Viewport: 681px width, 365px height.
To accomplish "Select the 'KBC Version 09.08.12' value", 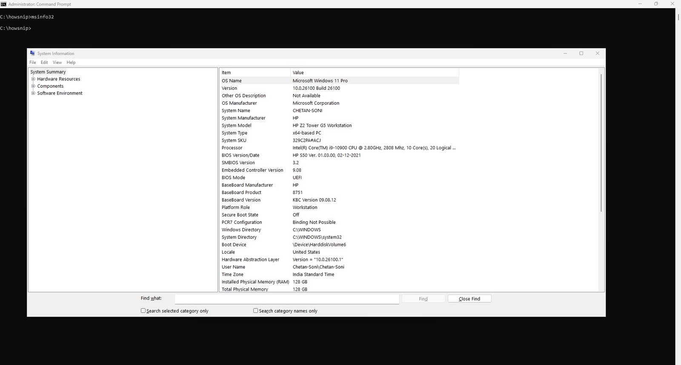I will 314,200.
